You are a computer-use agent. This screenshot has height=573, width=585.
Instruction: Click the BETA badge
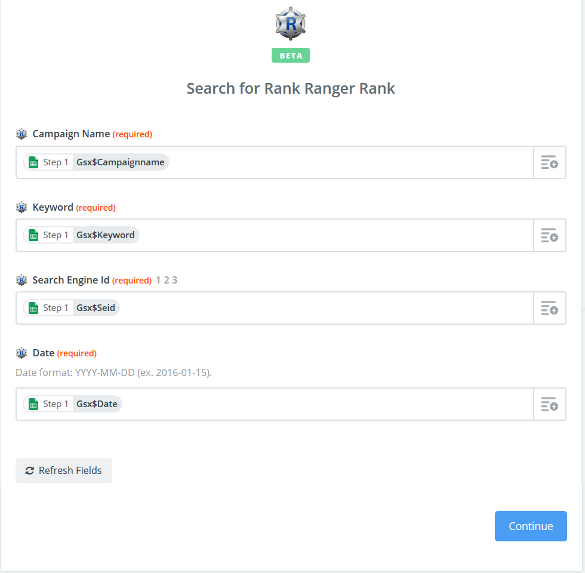[x=291, y=56]
